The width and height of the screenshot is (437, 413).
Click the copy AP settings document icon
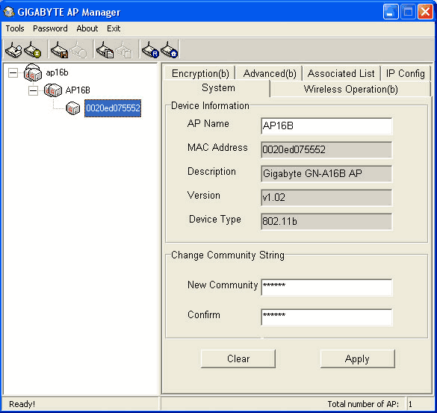[105, 50]
